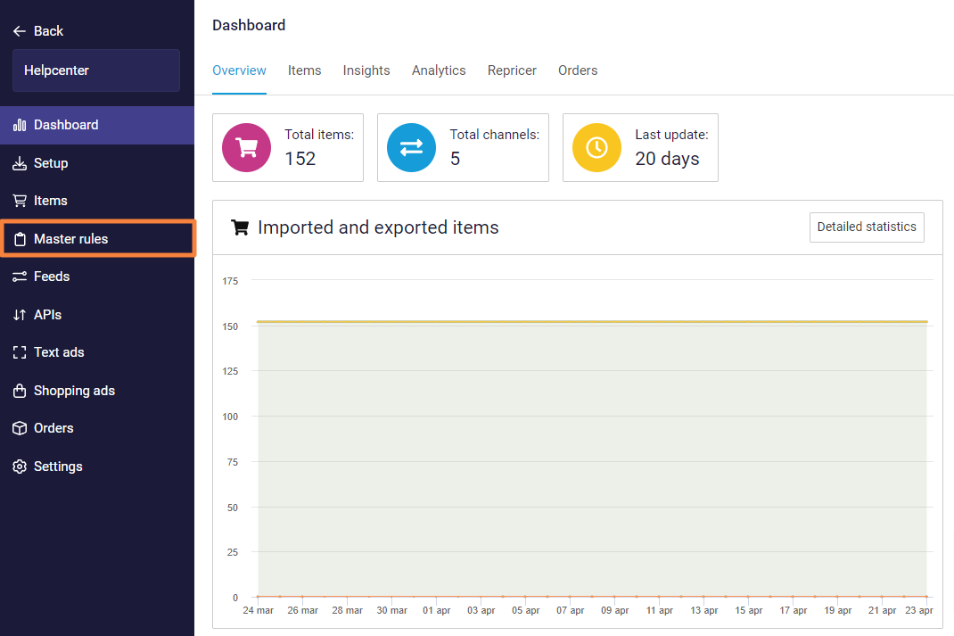Click the Text ads brackets icon
This screenshot has height=636, width=954.
pyautogui.click(x=20, y=352)
